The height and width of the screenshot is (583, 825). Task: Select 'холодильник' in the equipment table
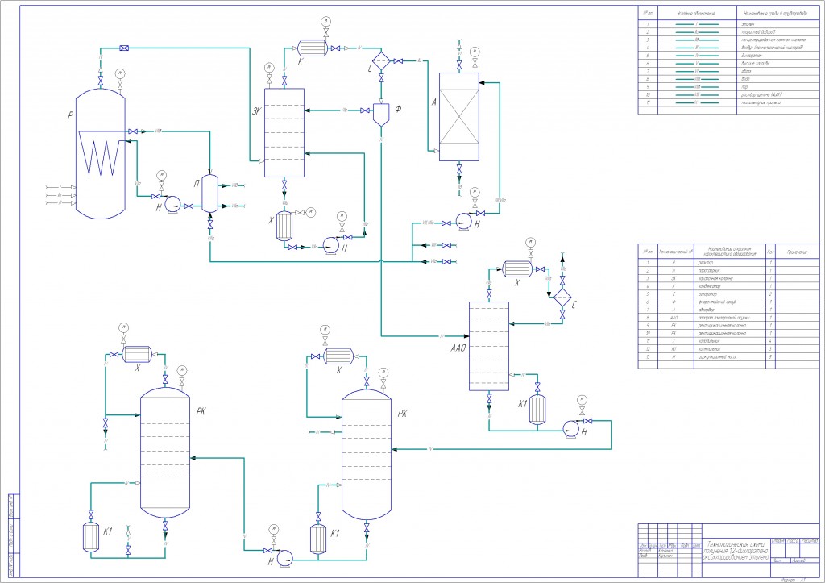coord(710,341)
